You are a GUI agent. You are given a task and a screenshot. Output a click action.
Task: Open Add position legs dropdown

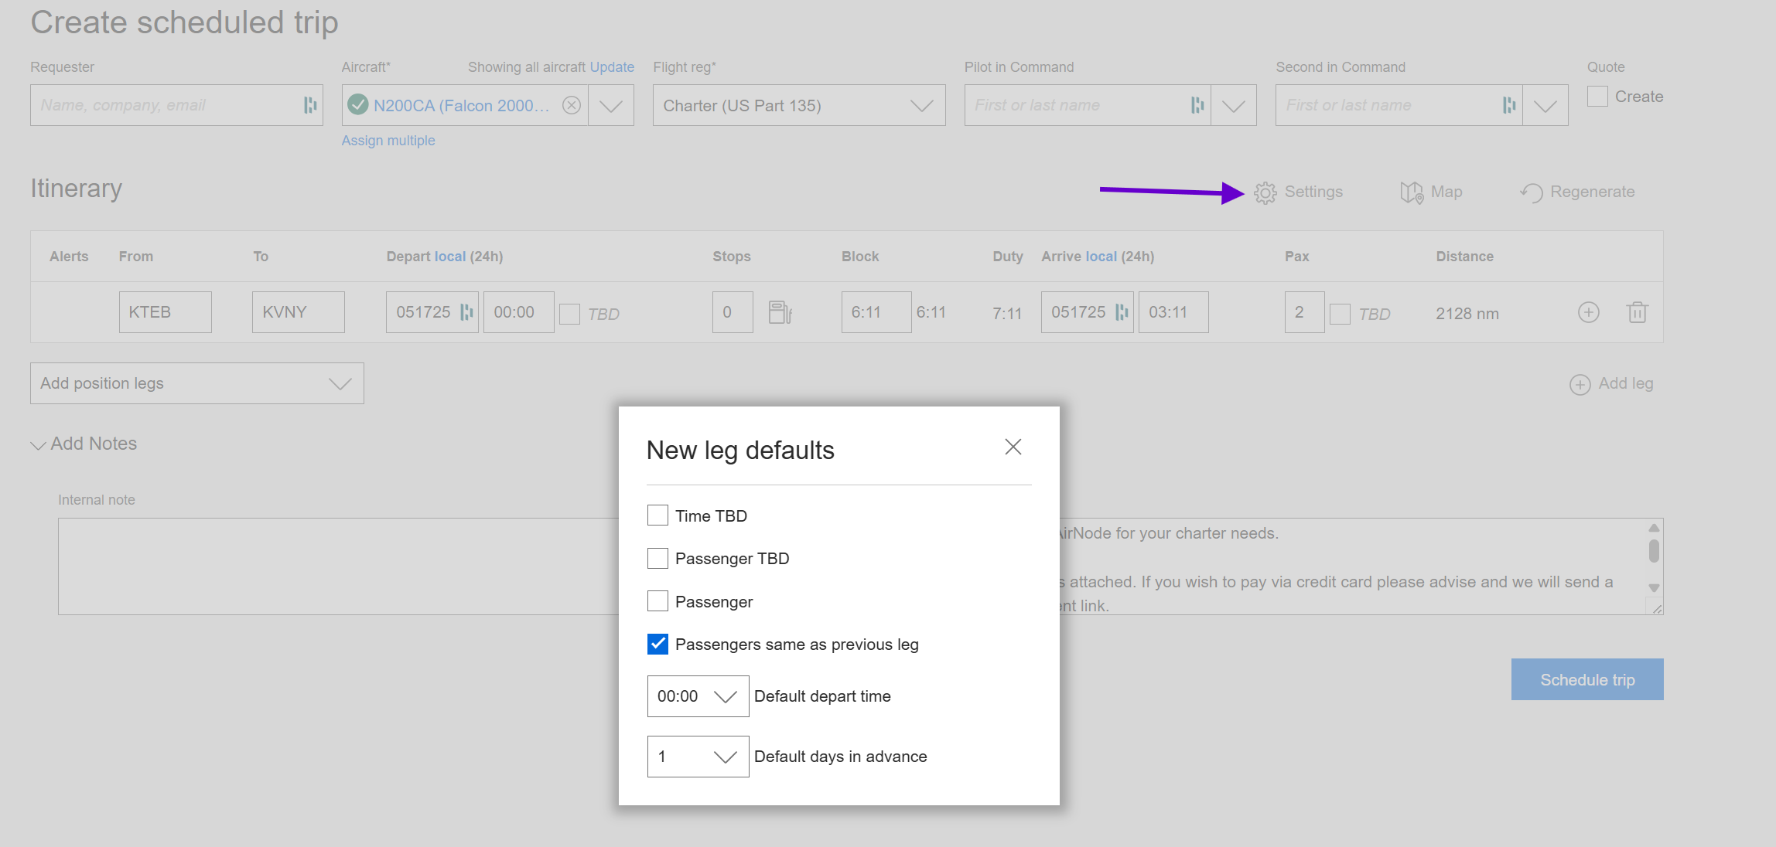(197, 383)
